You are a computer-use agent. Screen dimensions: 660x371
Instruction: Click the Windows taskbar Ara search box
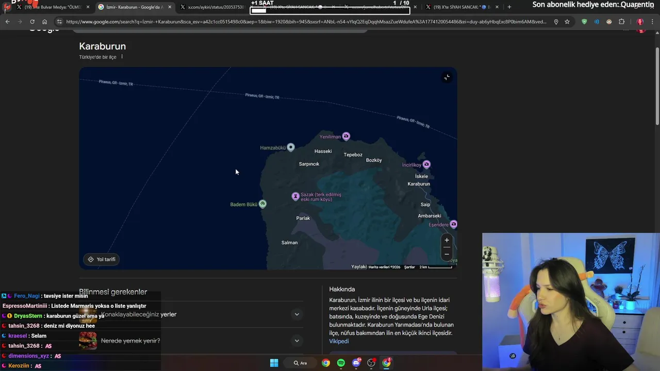point(300,363)
